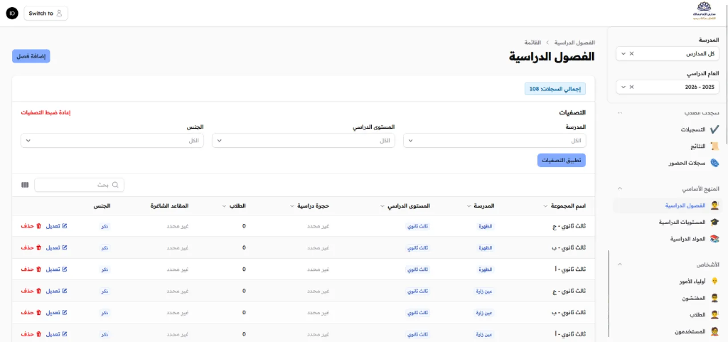Click the Switch to button
The height and width of the screenshot is (342, 728).
point(45,13)
